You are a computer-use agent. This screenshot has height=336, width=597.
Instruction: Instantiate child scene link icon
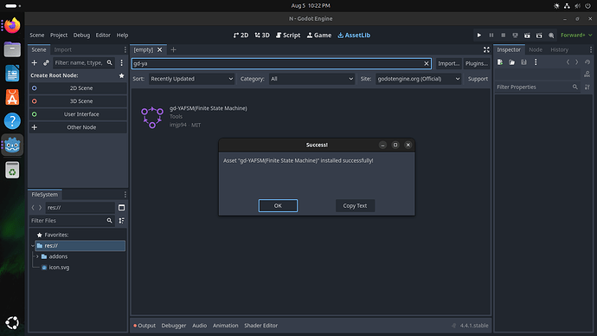[x=46, y=62]
